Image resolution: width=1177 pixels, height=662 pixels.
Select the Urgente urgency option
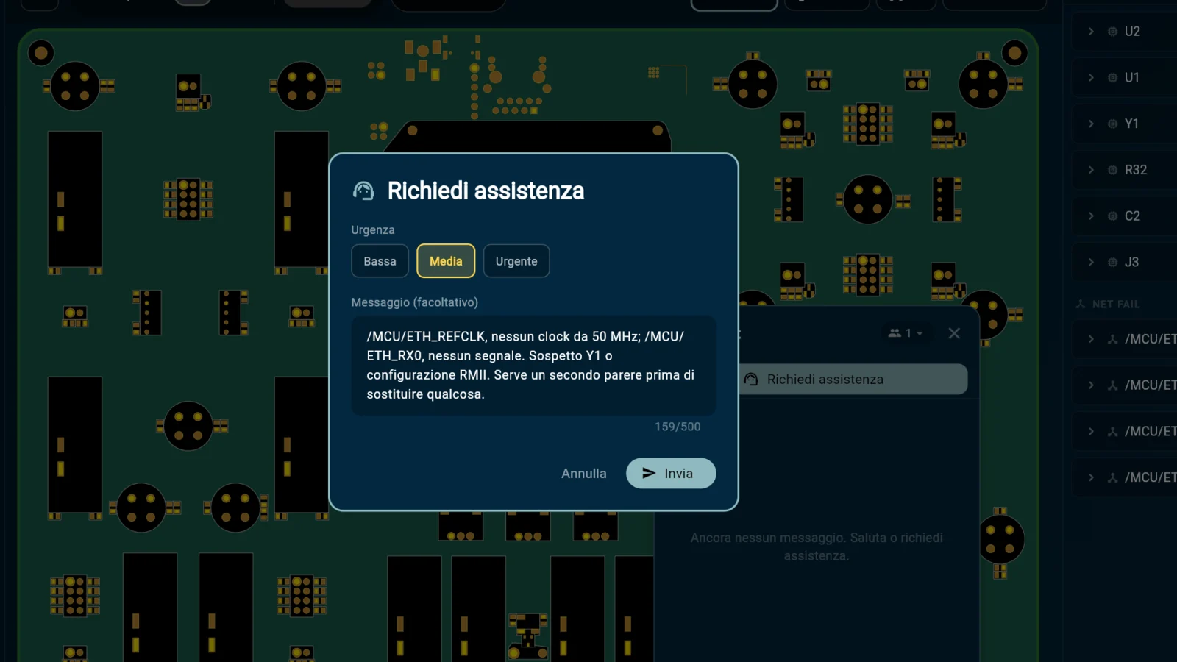click(x=516, y=261)
